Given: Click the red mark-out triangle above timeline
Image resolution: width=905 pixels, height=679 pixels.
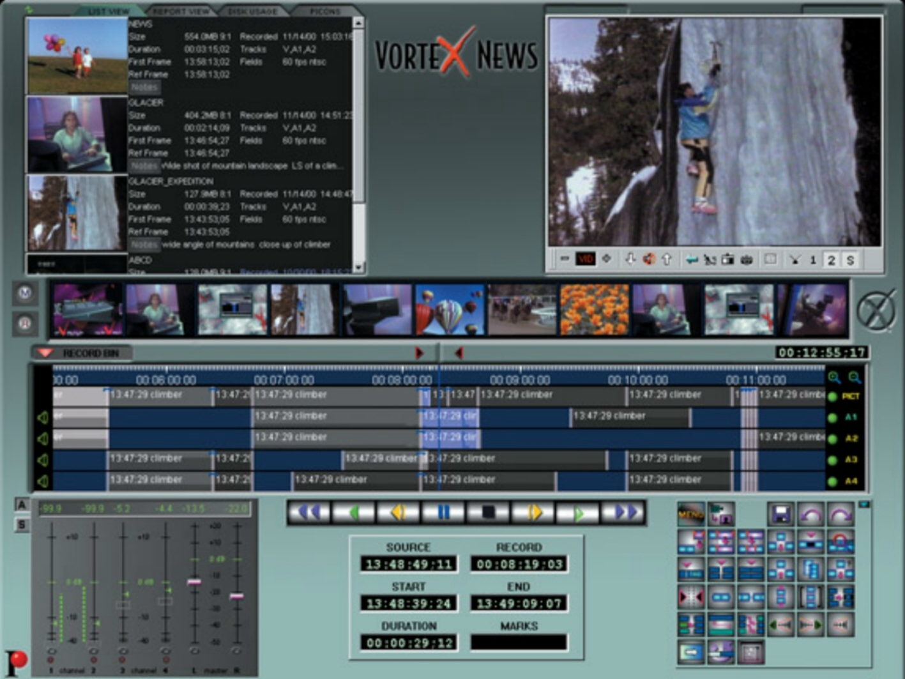Looking at the screenshot, I should [459, 353].
